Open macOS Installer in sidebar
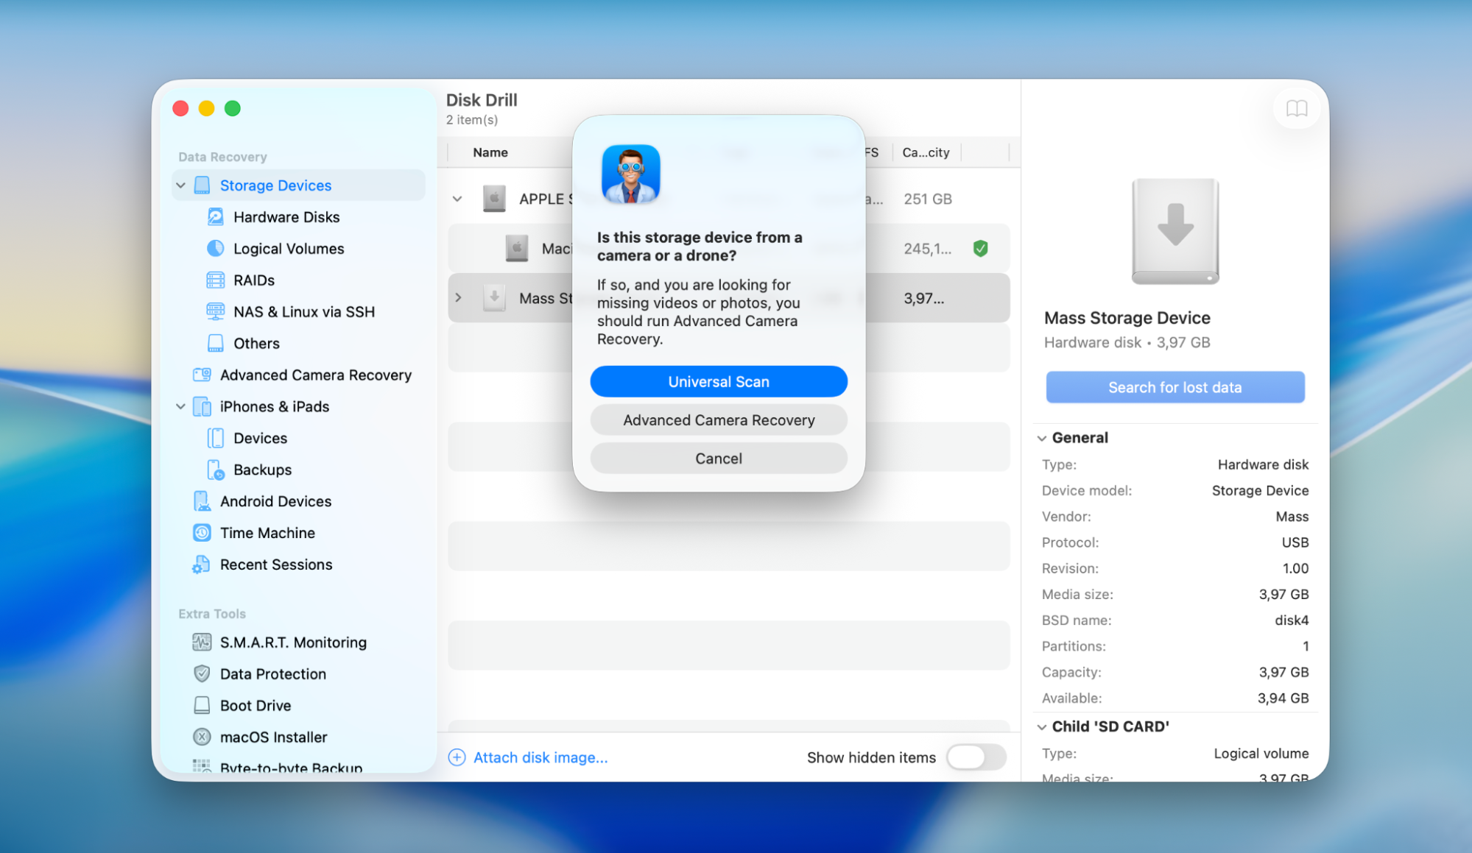The image size is (1472, 853). [x=273, y=737]
